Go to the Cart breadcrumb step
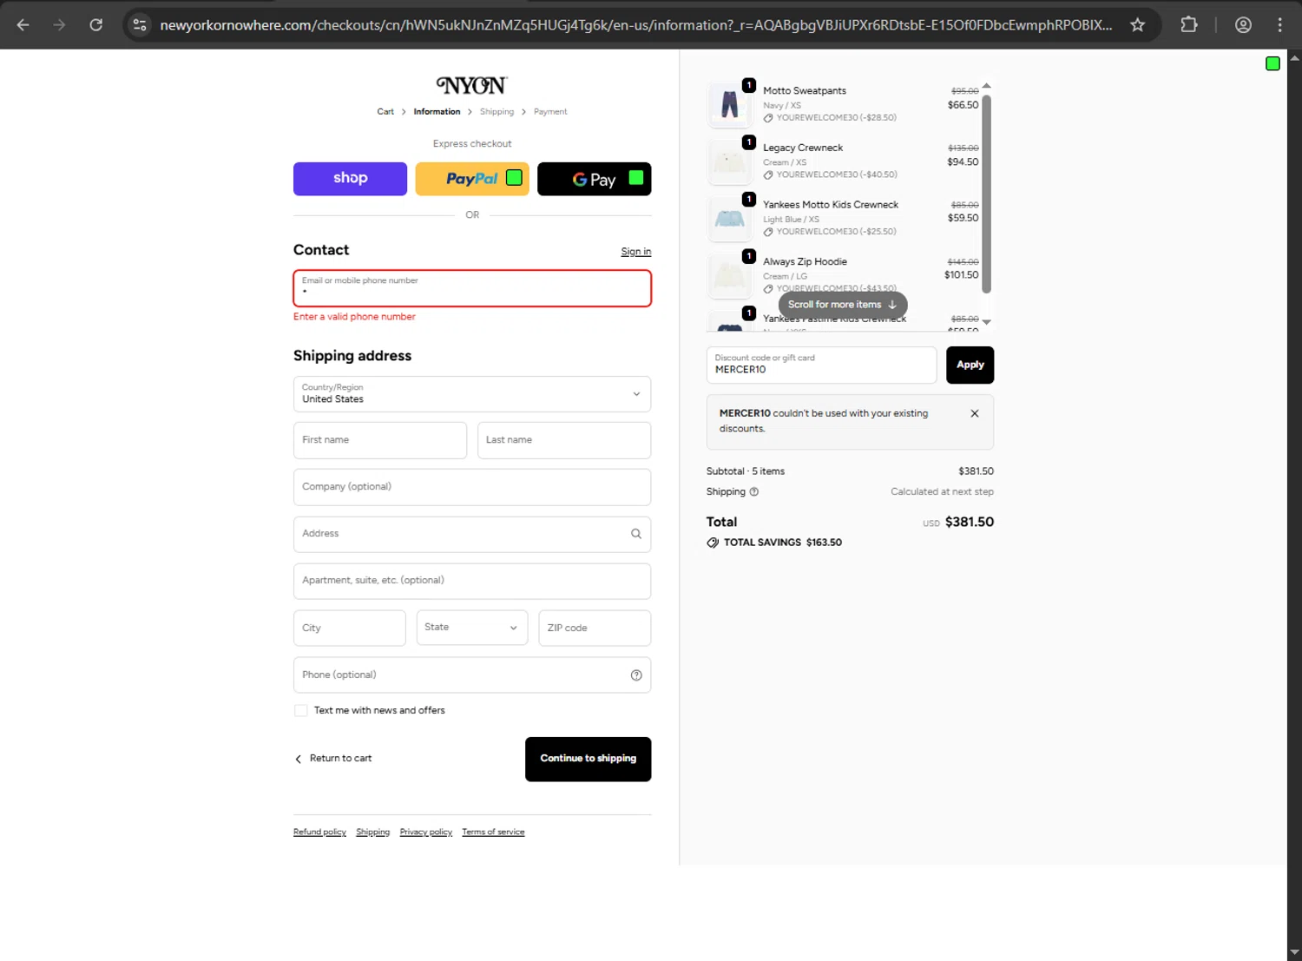 pyautogui.click(x=385, y=112)
